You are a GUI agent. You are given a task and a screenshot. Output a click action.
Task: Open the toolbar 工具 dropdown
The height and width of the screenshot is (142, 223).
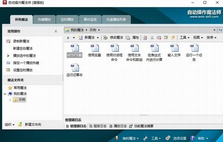point(185,37)
